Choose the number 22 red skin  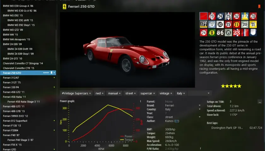[228, 25]
